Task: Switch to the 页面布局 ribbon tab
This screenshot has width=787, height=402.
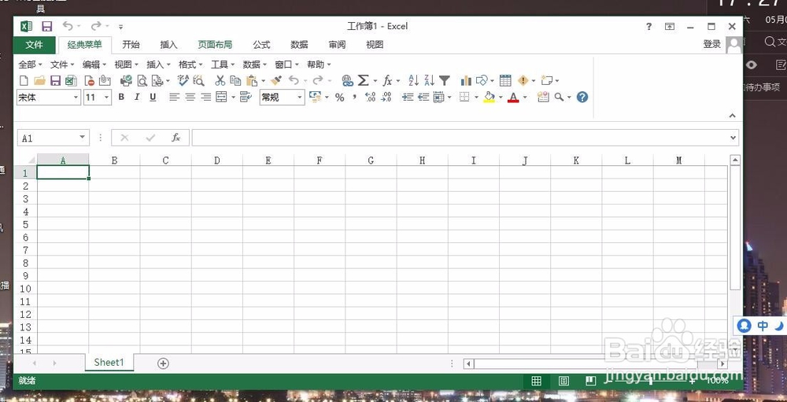Action: (215, 45)
